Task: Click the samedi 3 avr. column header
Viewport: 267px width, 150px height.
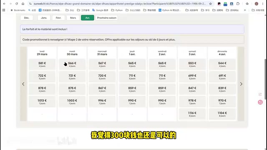Action: tap(192, 53)
